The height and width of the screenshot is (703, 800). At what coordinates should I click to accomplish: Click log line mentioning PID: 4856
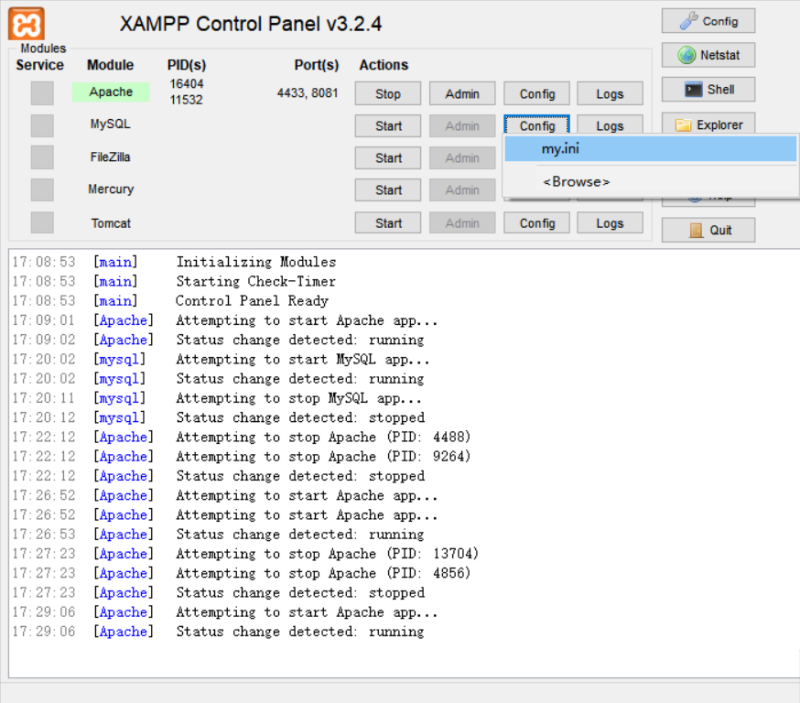pyautogui.click(x=323, y=573)
